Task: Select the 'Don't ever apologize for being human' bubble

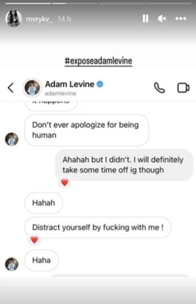Action: pyautogui.click(x=86, y=130)
